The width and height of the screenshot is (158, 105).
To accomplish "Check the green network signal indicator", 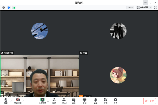I will pyautogui.click(x=14, y=8).
